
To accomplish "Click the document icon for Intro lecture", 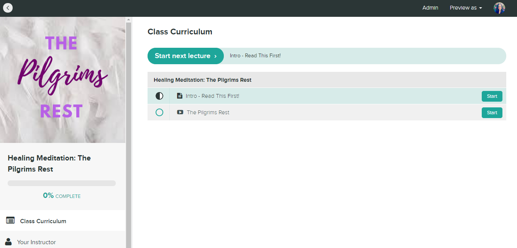I will [179, 96].
